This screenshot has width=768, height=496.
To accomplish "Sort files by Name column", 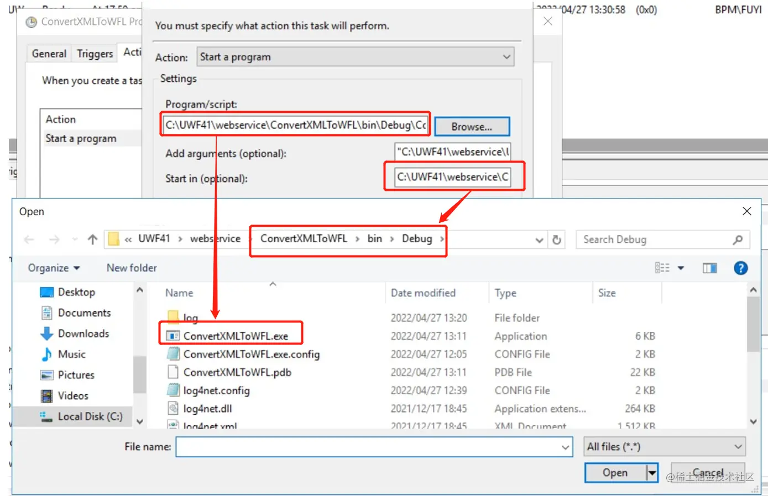I will (x=179, y=293).
